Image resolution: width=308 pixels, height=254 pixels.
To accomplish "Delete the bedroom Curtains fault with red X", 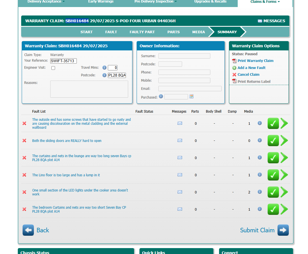I will pos(24,209).
